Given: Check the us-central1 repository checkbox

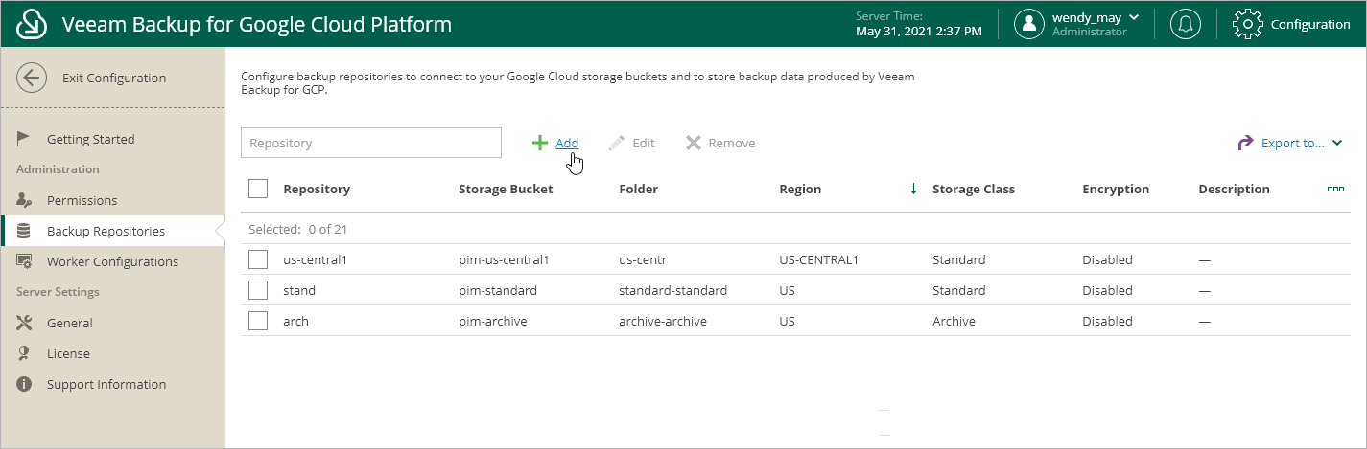Looking at the screenshot, I should point(258,259).
